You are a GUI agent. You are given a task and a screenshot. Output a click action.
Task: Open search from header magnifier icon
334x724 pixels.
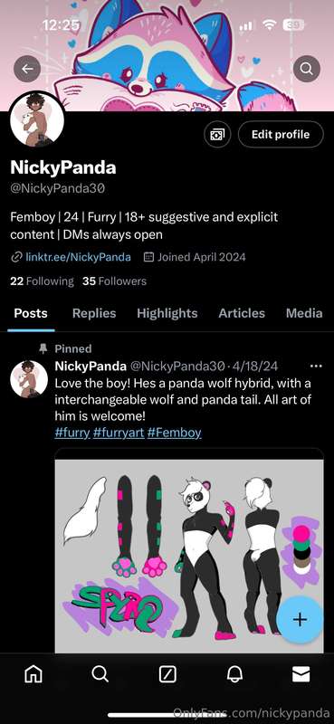pos(307,69)
